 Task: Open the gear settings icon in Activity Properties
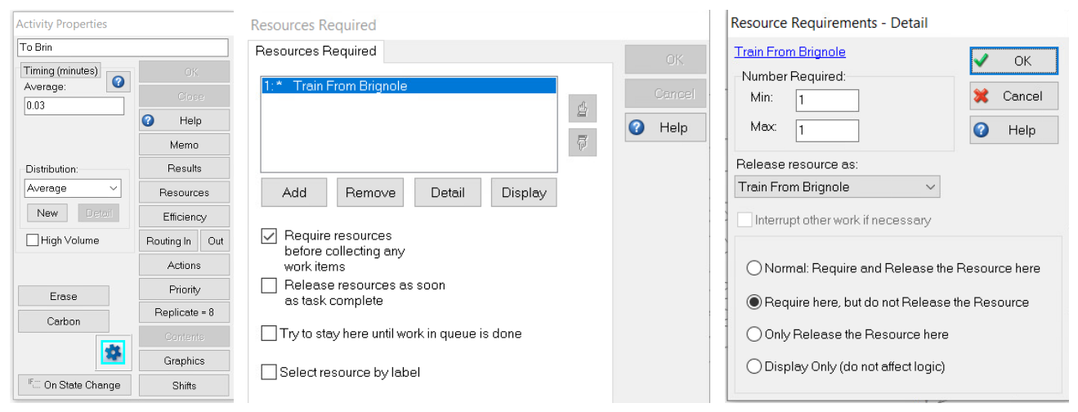[113, 352]
